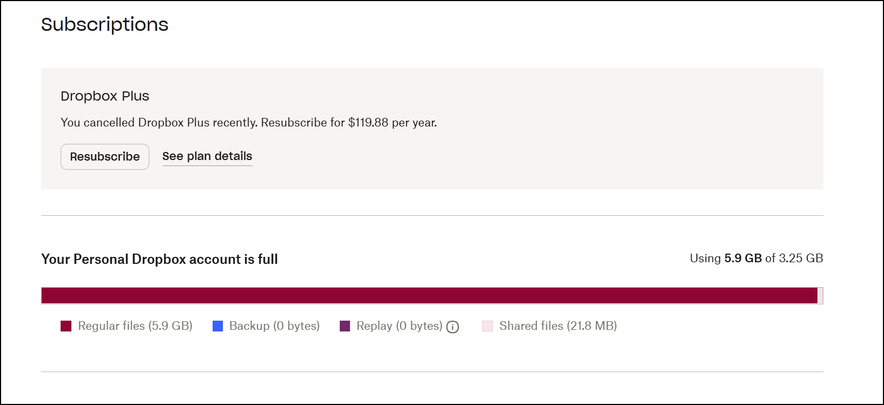
Task: Open the See plan details link
Action: pos(207,156)
